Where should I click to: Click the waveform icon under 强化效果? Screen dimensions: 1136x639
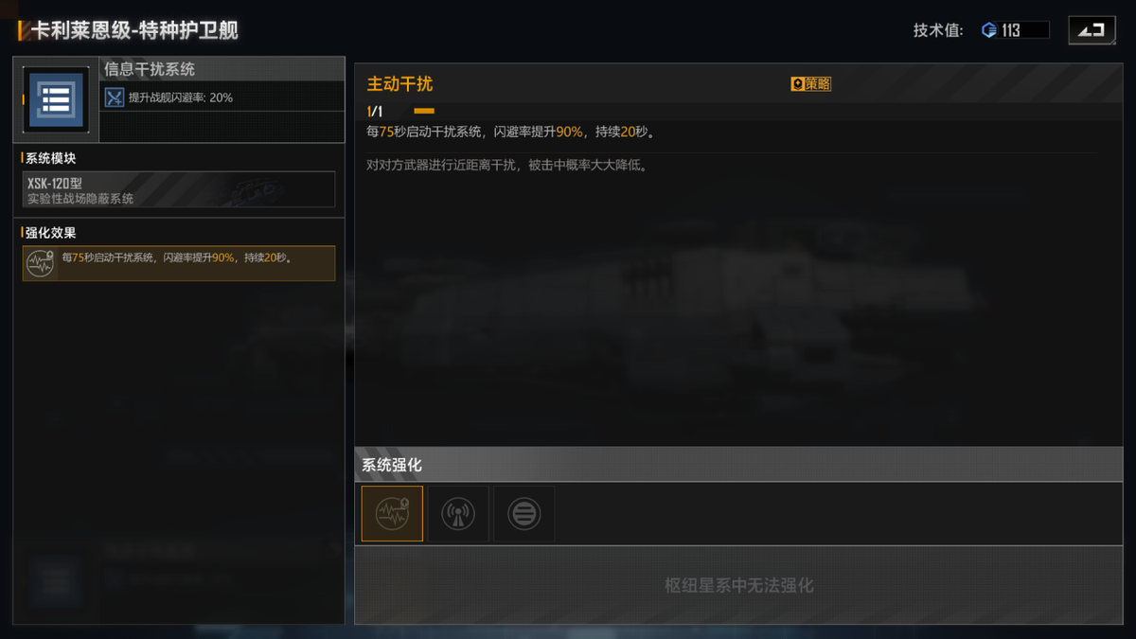40,263
